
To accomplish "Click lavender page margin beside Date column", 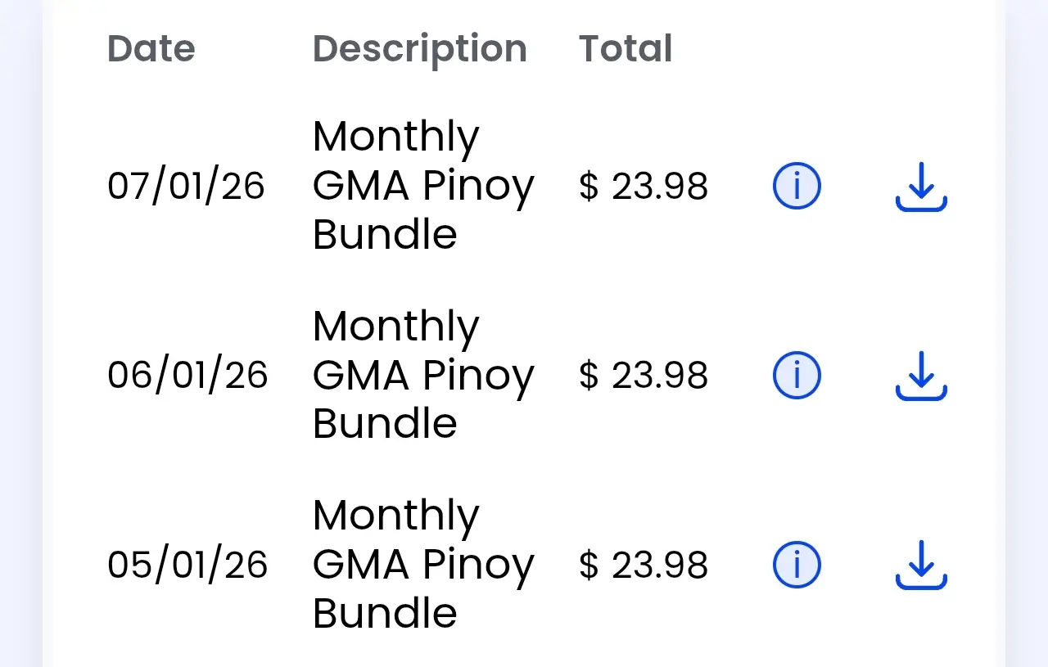I will point(20,333).
